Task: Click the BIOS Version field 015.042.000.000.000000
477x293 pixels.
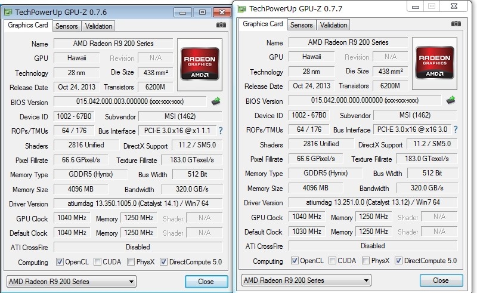Action: (x=365, y=100)
